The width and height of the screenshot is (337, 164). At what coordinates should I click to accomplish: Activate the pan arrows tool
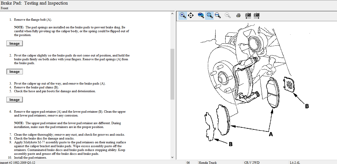(x=191, y=16)
